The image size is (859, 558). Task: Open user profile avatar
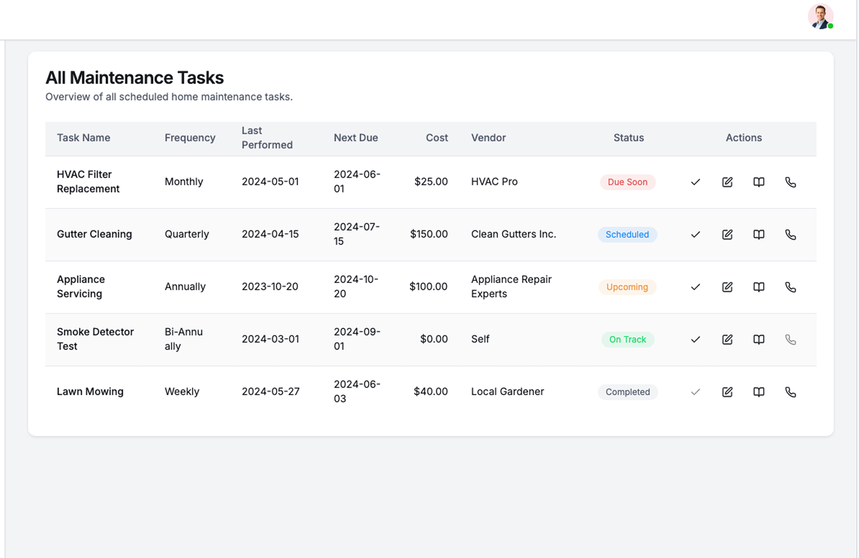click(x=820, y=17)
